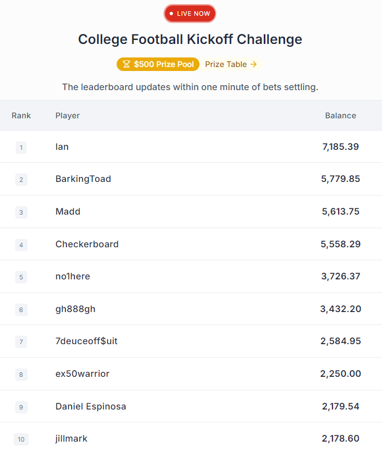This screenshot has width=382, height=454.
Task: Click the College Football Kickoff Challenge title
Action: click(190, 39)
